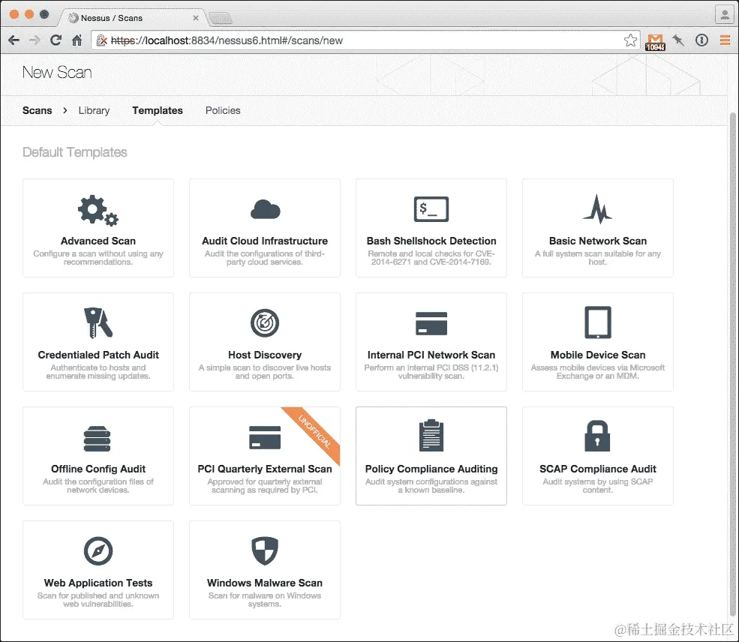Click the Credentialed Patch Audit title
Image resolution: width=739 pixels, height=642 pixels.
coord(98,355)
